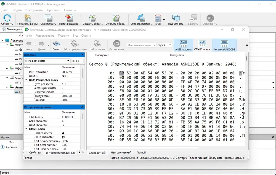Viewport: 276px width, 175px height.
Task: Select the JMP instruction row
Action: tap(52, 72)
